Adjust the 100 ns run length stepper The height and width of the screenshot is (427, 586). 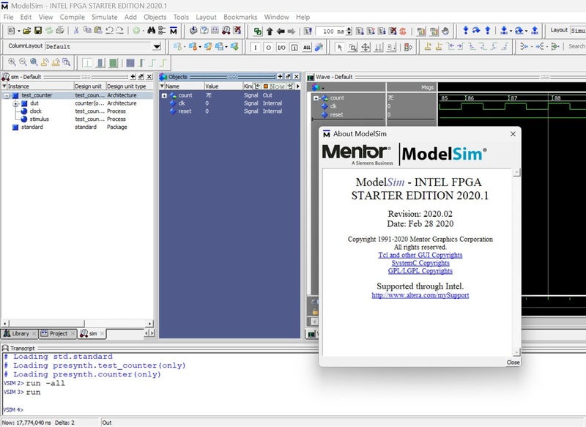point(349,31)
